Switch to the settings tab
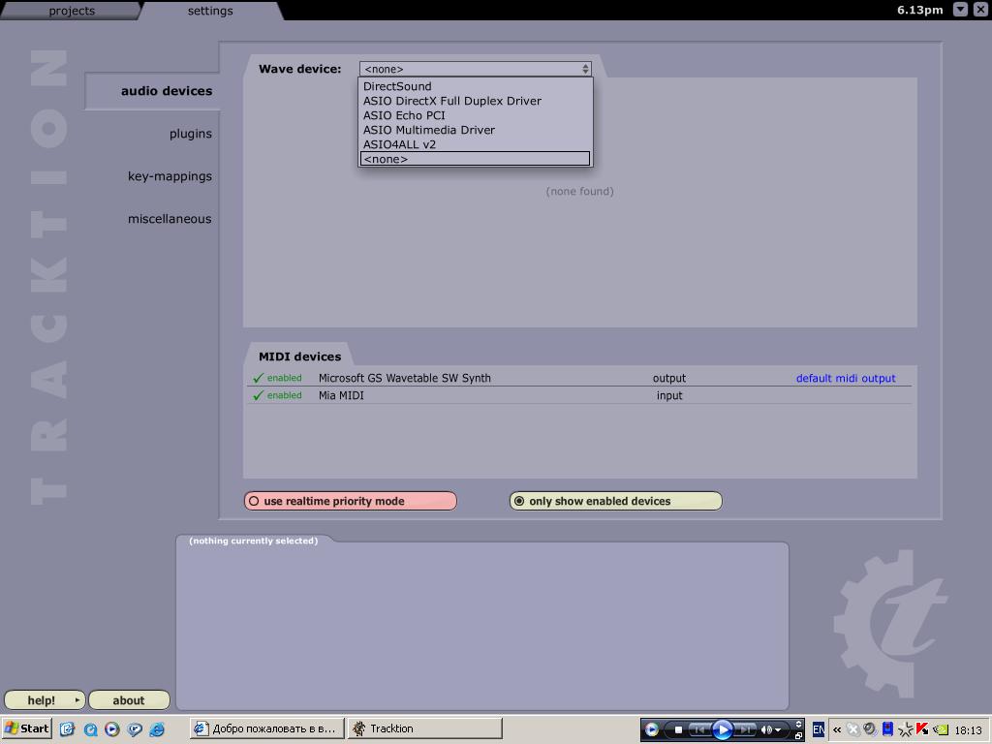992x744 pixels. 210,11
